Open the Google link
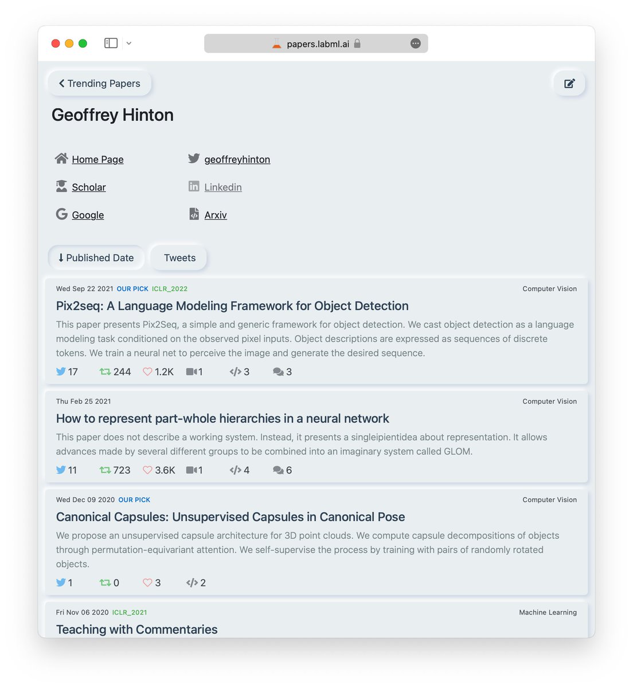 coord(88,215)
